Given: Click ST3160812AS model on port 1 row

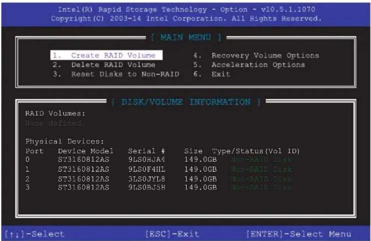Looking at the screenshot, I should (84, 169).
